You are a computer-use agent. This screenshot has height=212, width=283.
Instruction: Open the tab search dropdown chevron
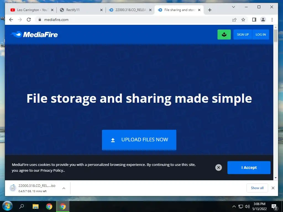(x=233, y=7)
